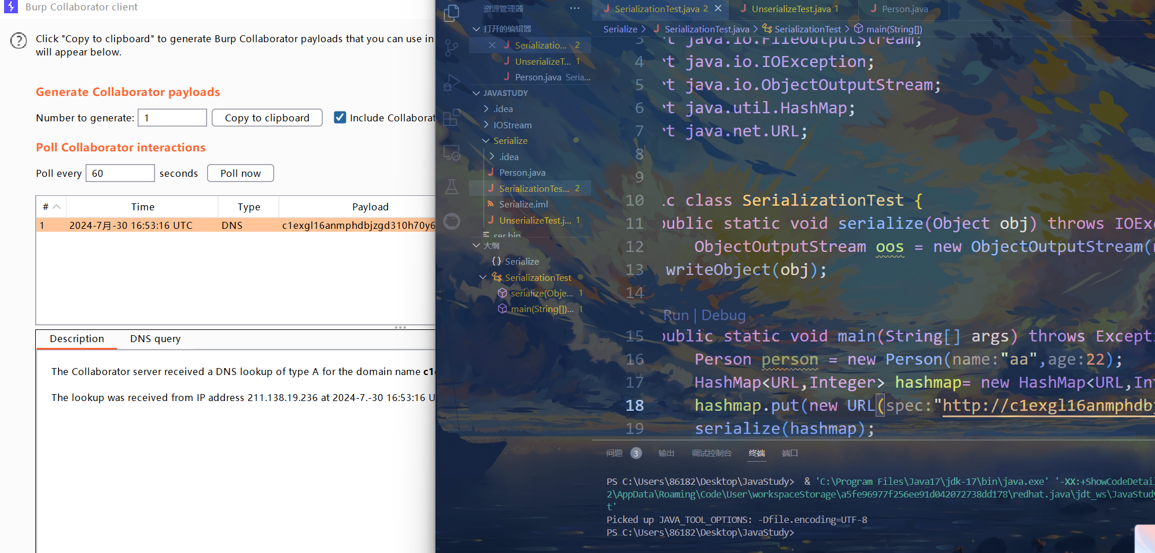Expand the top-level .idea folder
This screenshot has width=1155, height=553.
(486, 109)
